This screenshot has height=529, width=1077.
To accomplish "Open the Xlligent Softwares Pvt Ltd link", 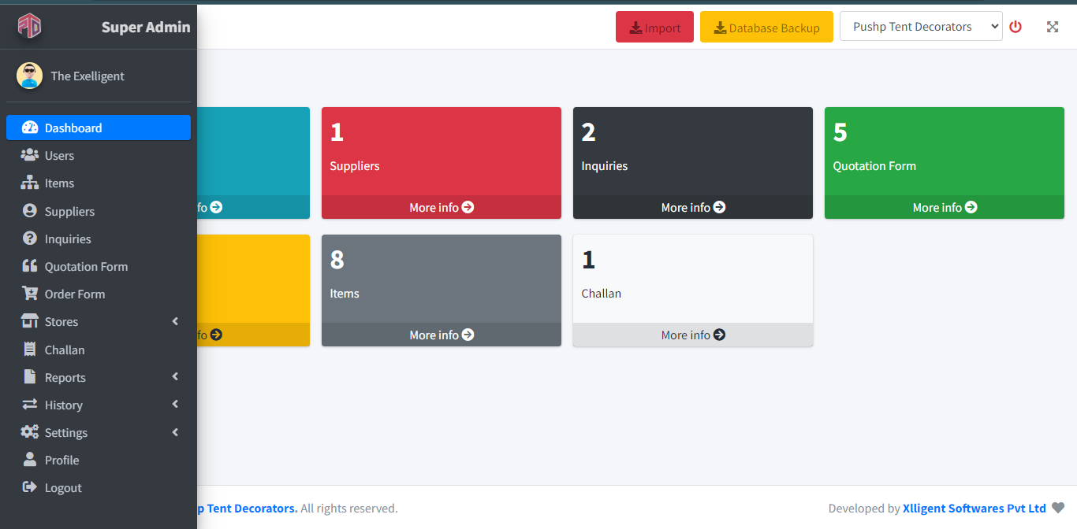I will (x=974, y=509).
